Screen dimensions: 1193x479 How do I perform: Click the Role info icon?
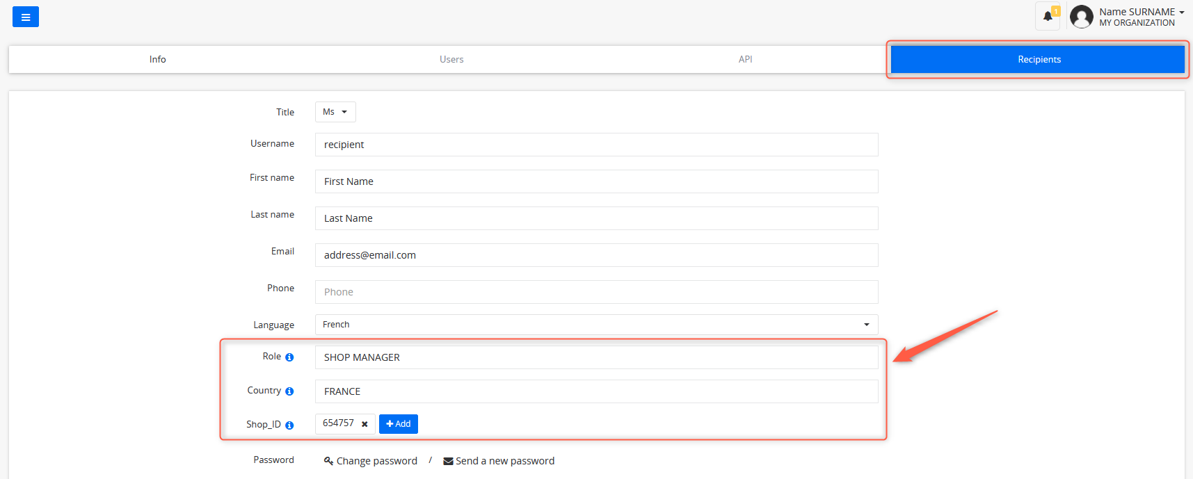point(289,357)
